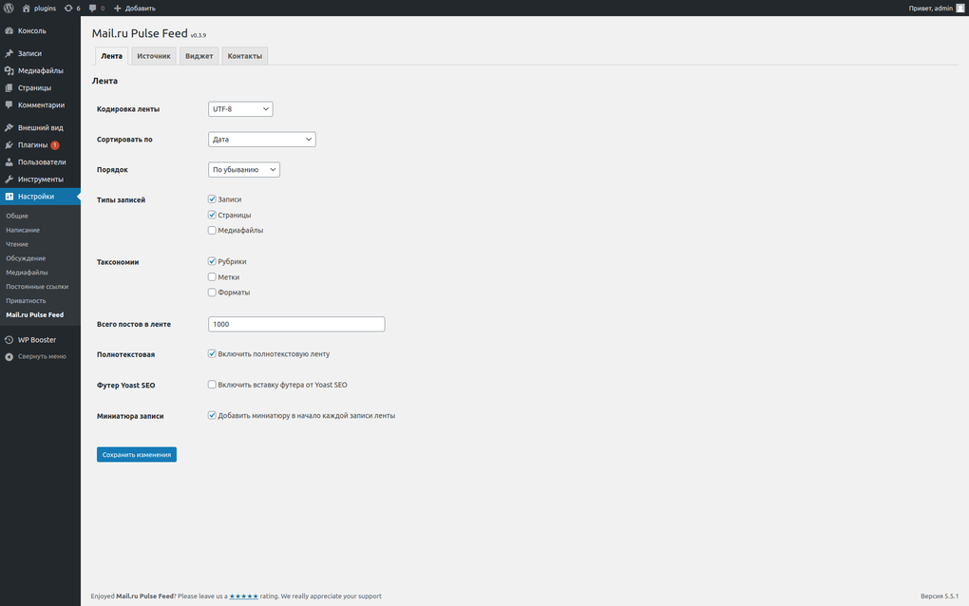Viewport: 969px width, 606px height.
Task: Click the Комментарии sidebar icon
Action: 9,105
